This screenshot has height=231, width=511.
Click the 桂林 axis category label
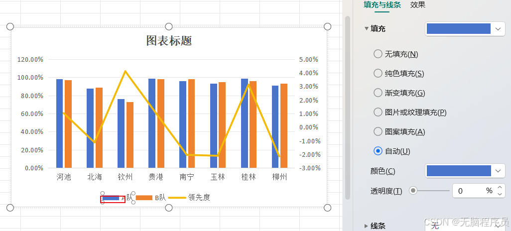tap(249, 177)
